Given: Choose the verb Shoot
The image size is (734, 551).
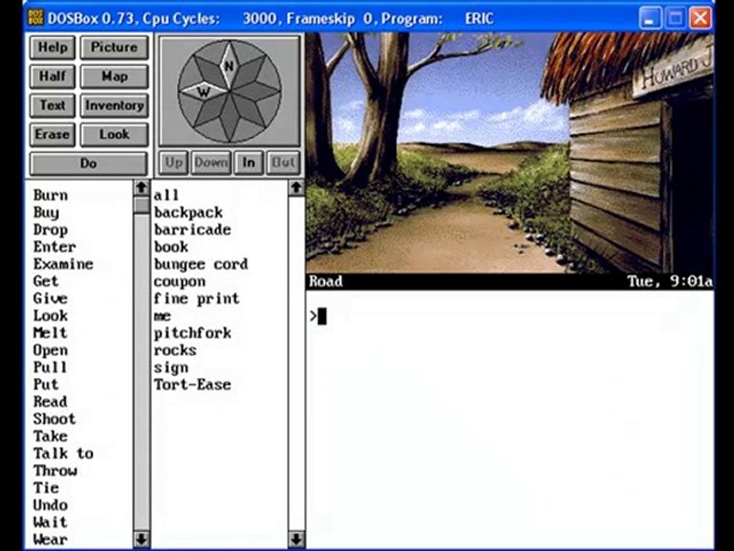Looking at the screenshot, I should 54,419.
